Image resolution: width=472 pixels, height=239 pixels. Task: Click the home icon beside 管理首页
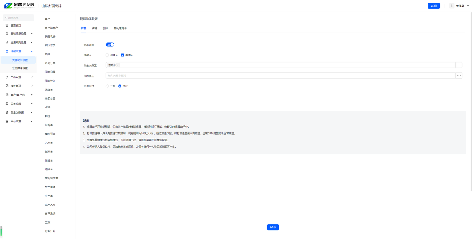pyautogui.click(x=7, y=25)
